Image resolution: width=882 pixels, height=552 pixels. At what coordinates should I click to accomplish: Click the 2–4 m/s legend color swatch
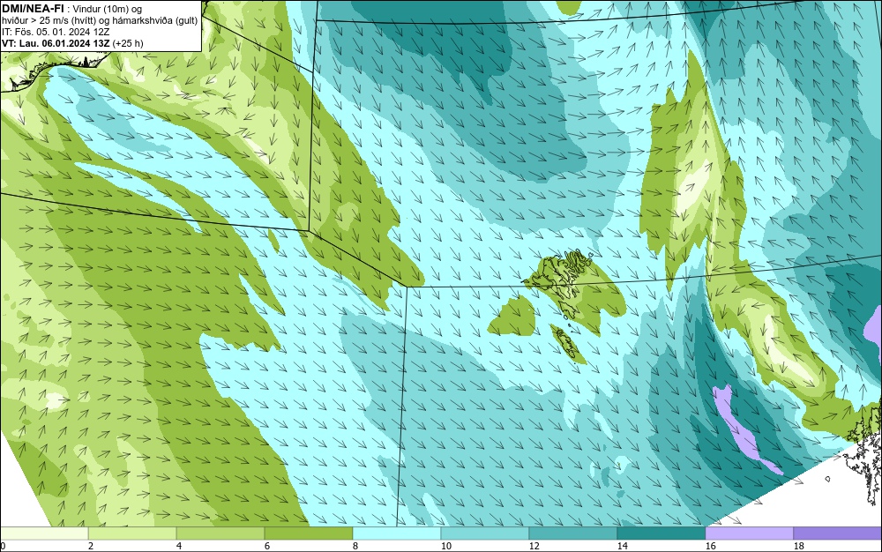click(132, 533)
